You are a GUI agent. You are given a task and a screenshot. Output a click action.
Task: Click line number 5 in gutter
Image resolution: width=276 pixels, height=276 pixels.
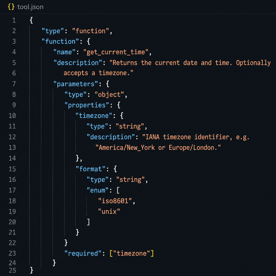14,63
